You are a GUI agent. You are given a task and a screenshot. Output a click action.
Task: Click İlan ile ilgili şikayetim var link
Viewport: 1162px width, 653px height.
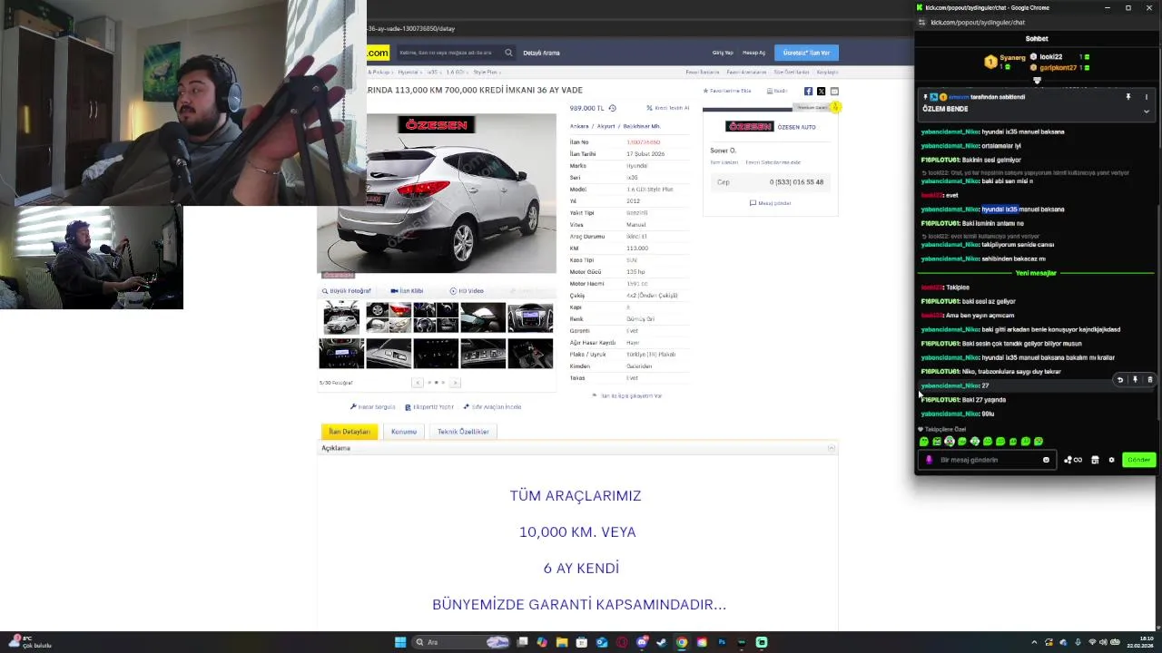(x=627, y=396)
